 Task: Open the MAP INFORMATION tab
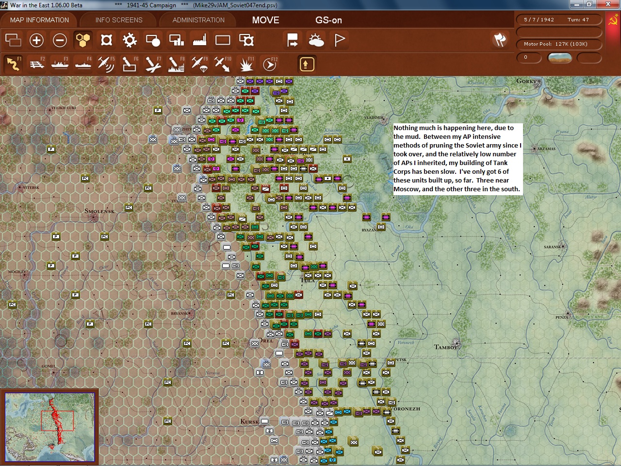(39, 20)
